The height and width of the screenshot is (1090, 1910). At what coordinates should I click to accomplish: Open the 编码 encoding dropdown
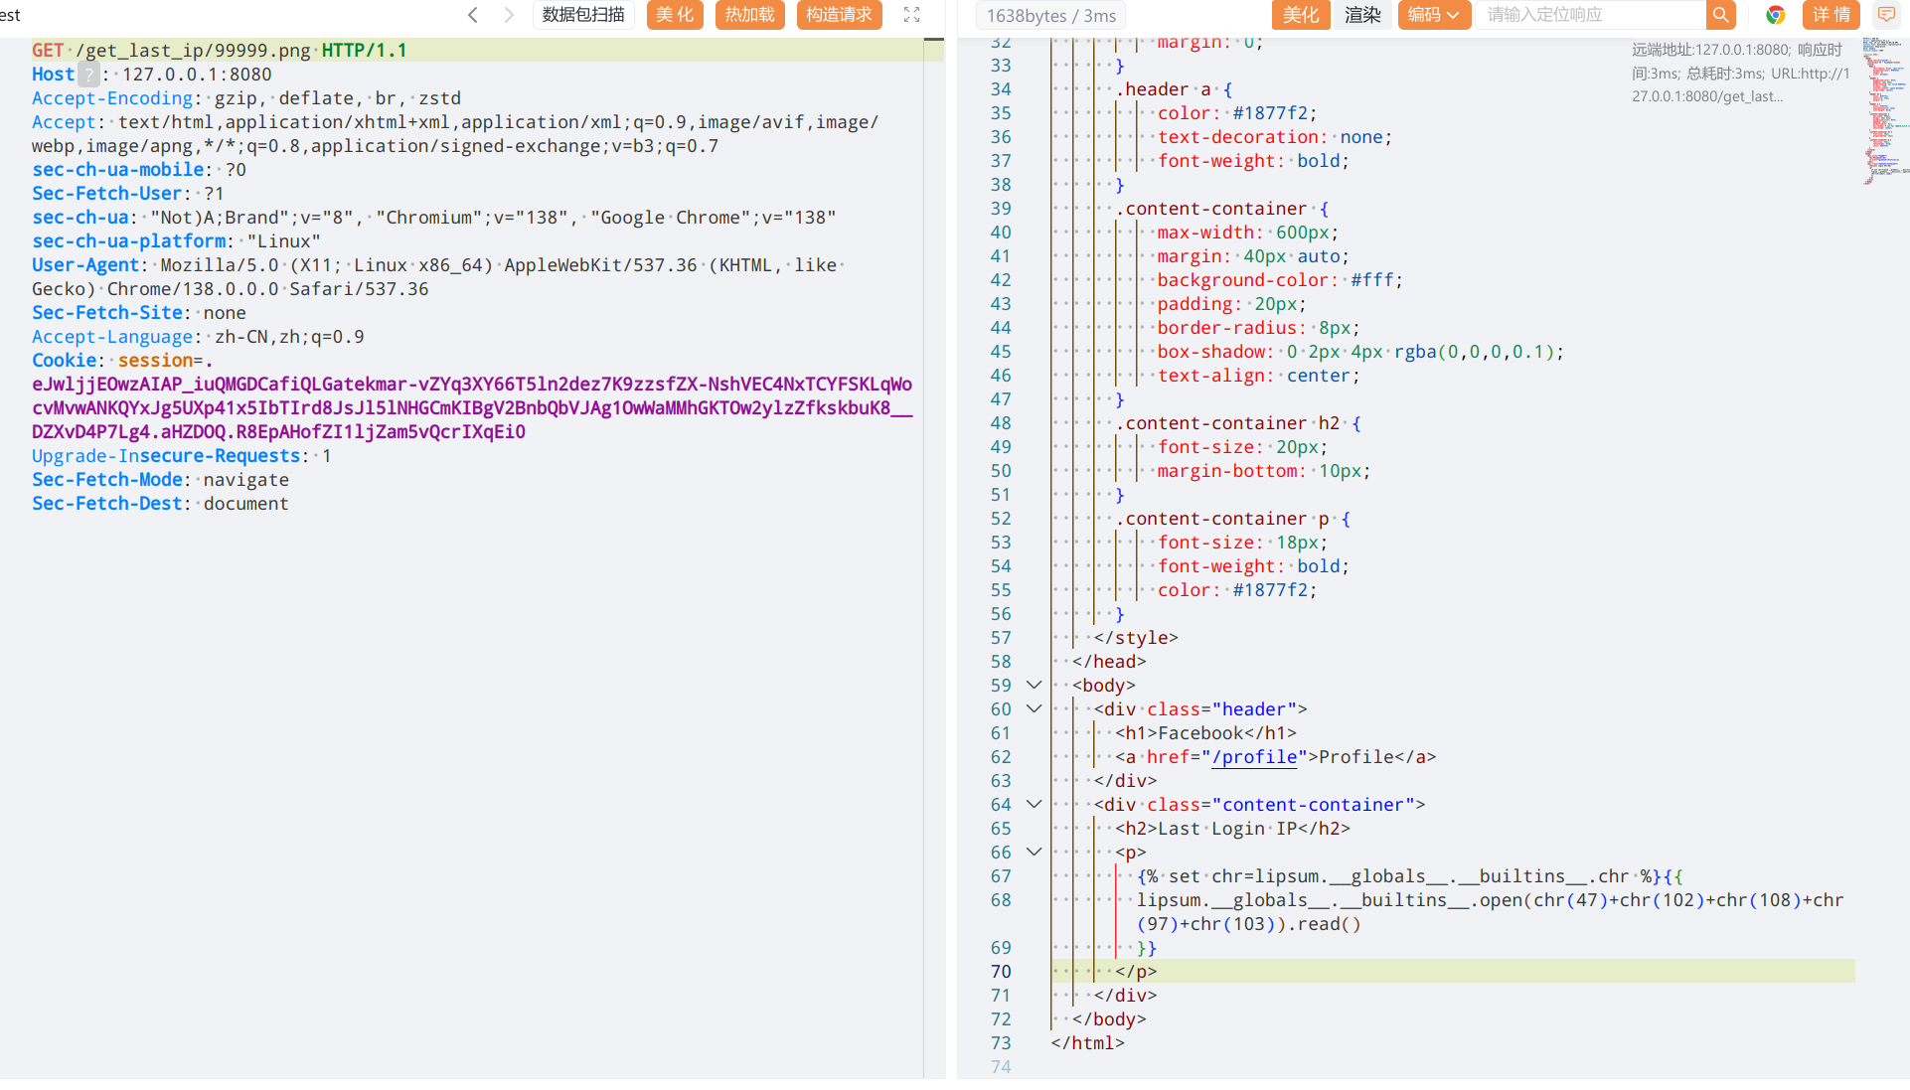(x=1433, y=15)
